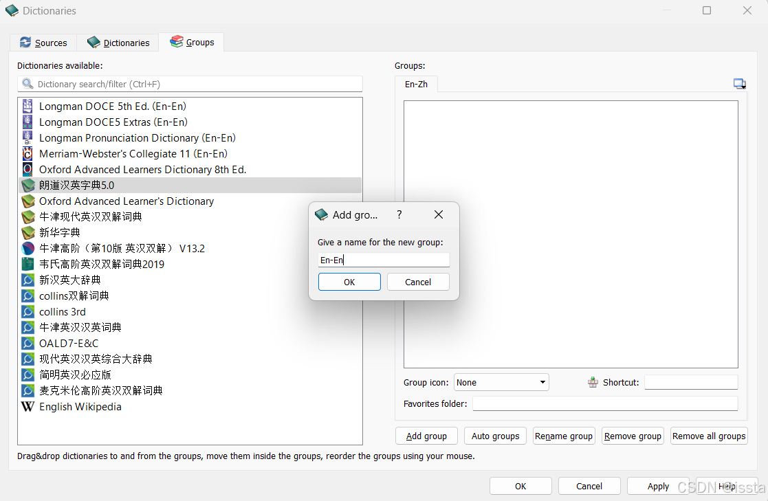Click the 牛津现代英汉双解词典 book icon

28,216
